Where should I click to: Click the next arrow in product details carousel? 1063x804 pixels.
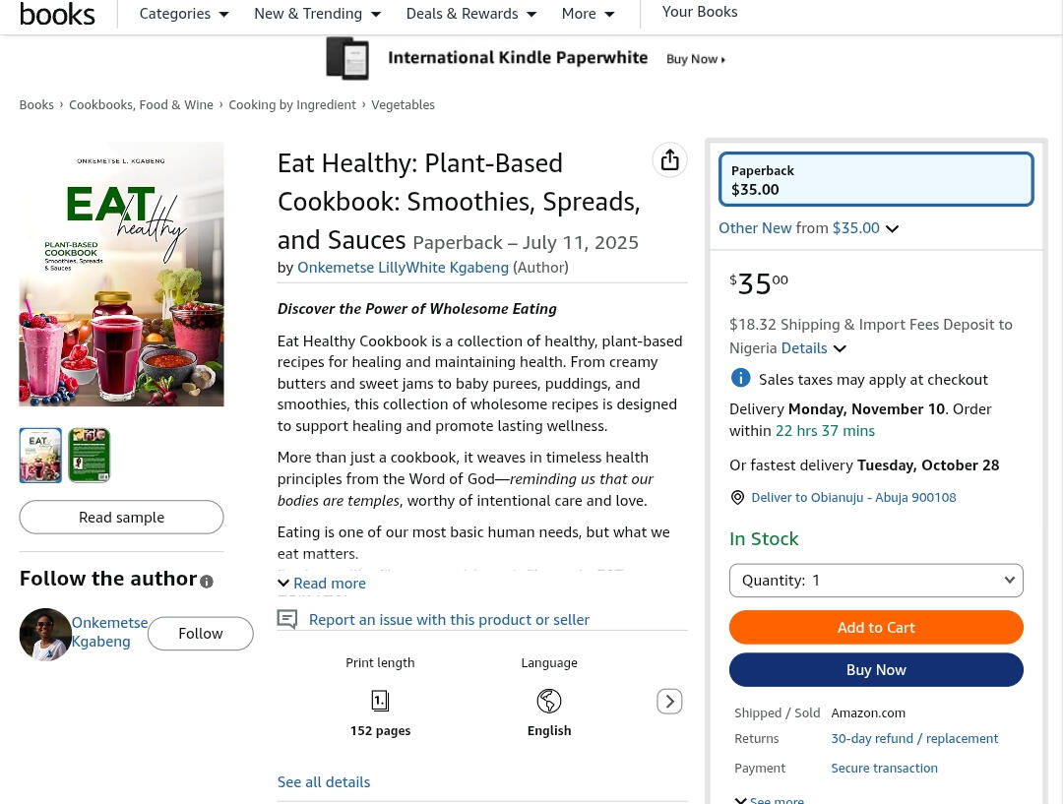[669, 702]
